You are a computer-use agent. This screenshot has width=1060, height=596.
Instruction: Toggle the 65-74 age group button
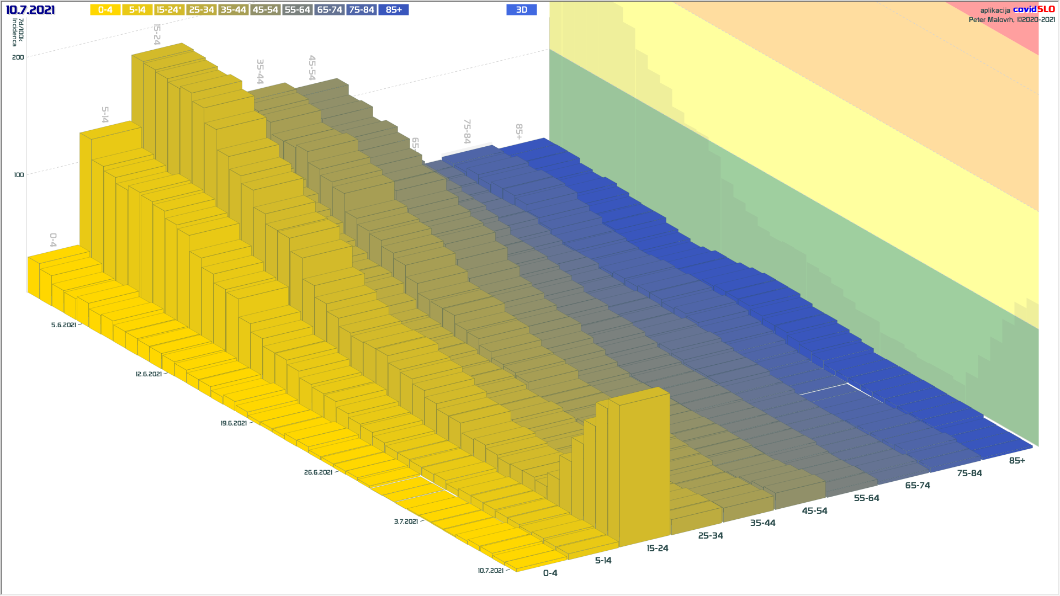330,10
